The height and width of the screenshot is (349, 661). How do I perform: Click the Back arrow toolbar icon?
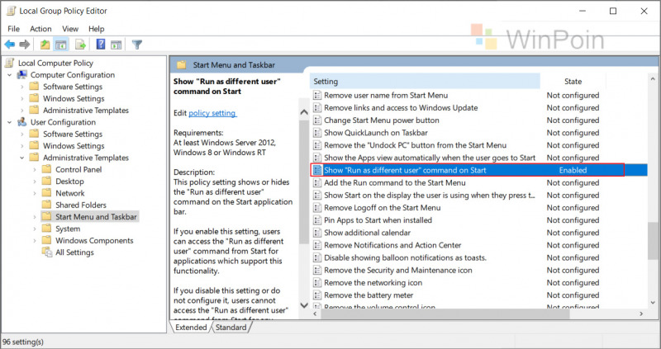(x=10, y=45)
